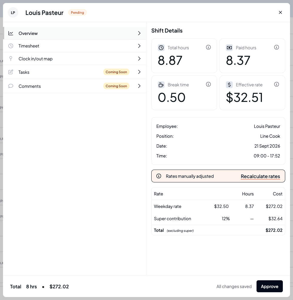Screen dimensions: 293x300
Task: Click the time 09:00 - 17:52
Action: click(x=267, y=156)
